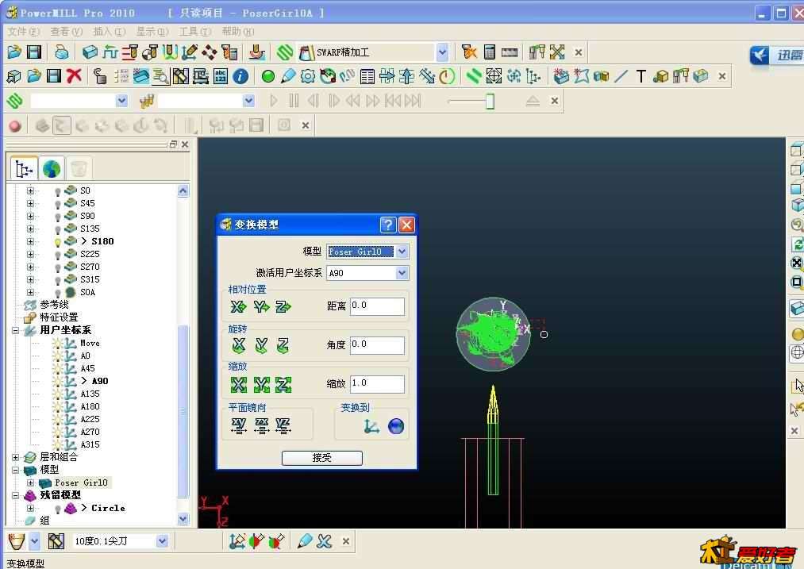Toggle light bulb of active S180 toolpath
Screen dimensions: 804x569
pyautogui.click(x=57, y=242)
